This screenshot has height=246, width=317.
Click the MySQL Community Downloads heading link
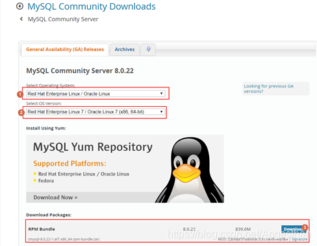click(x=92, y=6)
